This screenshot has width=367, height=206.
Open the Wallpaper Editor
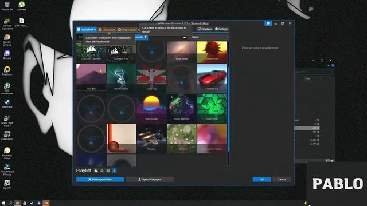point(100,179)
